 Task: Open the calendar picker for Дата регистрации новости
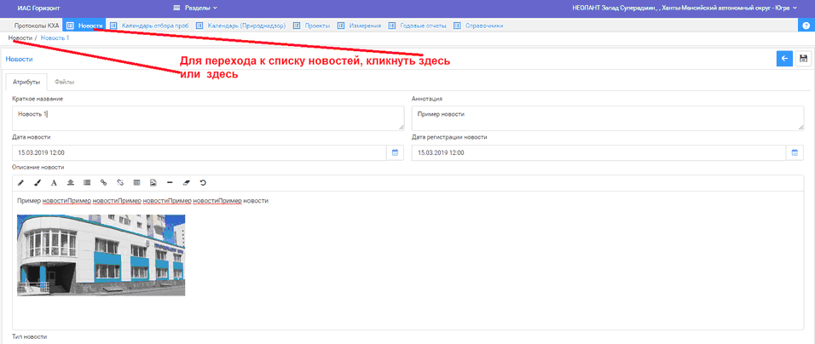click(x=795, y=152)
